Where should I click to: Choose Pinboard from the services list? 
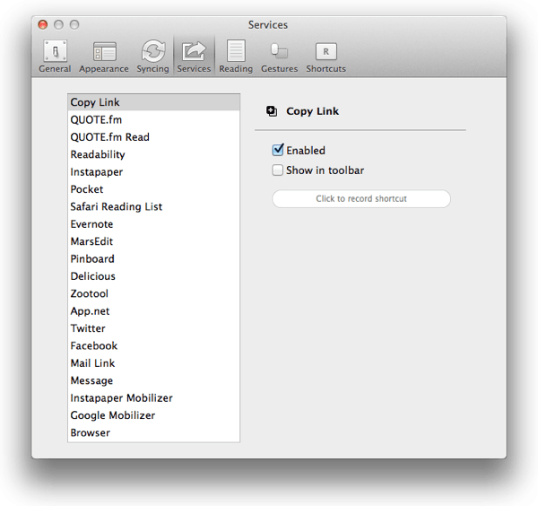tap(92, 259)
